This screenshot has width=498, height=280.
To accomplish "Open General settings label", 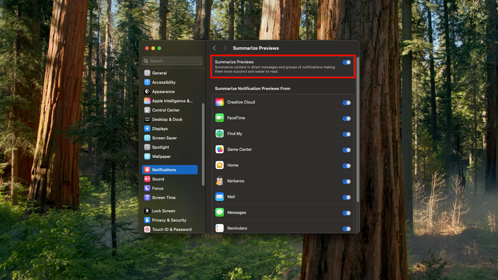I will [x=159, y=73].
